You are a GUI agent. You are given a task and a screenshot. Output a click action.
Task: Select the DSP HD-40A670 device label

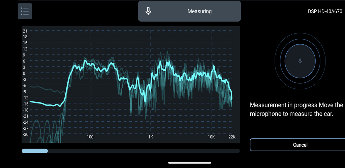coord(325,11)
